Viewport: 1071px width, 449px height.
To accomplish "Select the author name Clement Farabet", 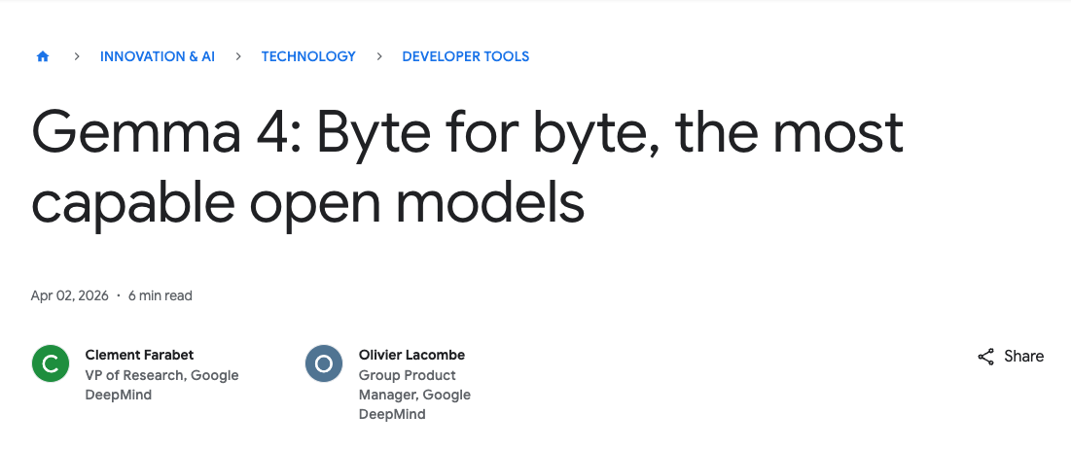I will 139,355.
